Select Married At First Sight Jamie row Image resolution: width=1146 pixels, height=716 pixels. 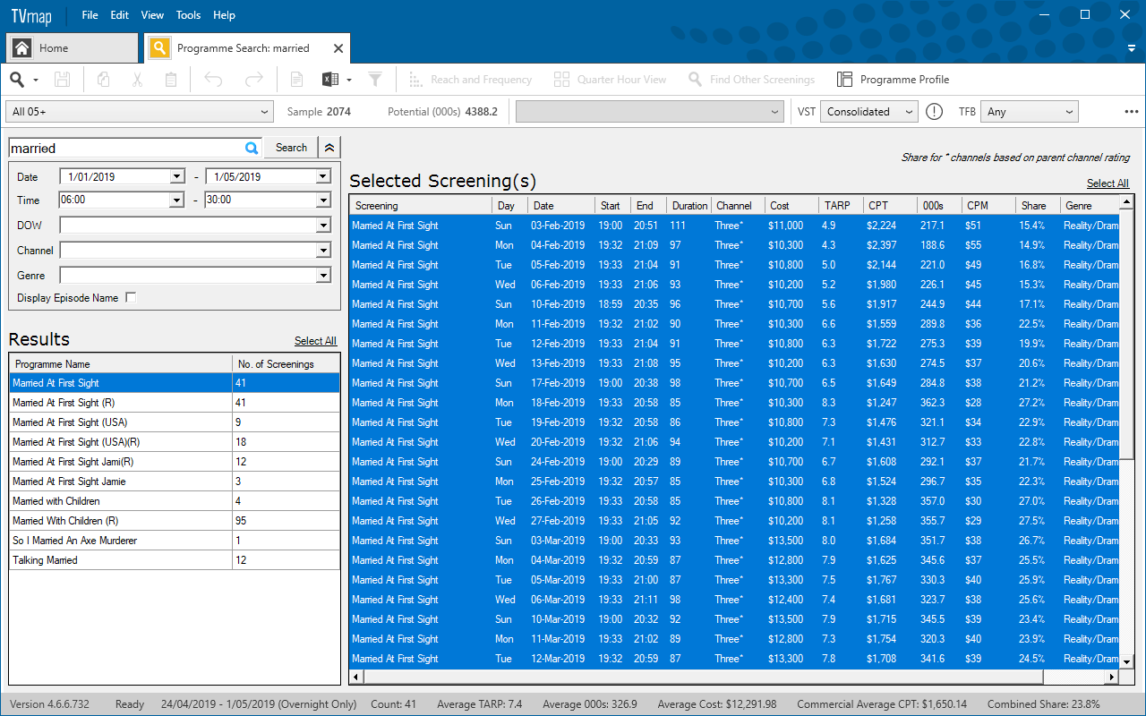pos(175,482)
